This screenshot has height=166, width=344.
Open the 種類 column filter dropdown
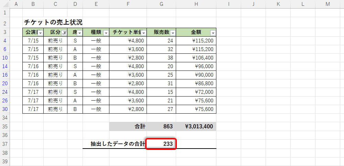[106, 33]
